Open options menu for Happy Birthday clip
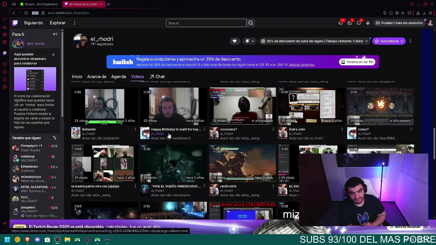The image size is (436, 245). pos(204,129)
